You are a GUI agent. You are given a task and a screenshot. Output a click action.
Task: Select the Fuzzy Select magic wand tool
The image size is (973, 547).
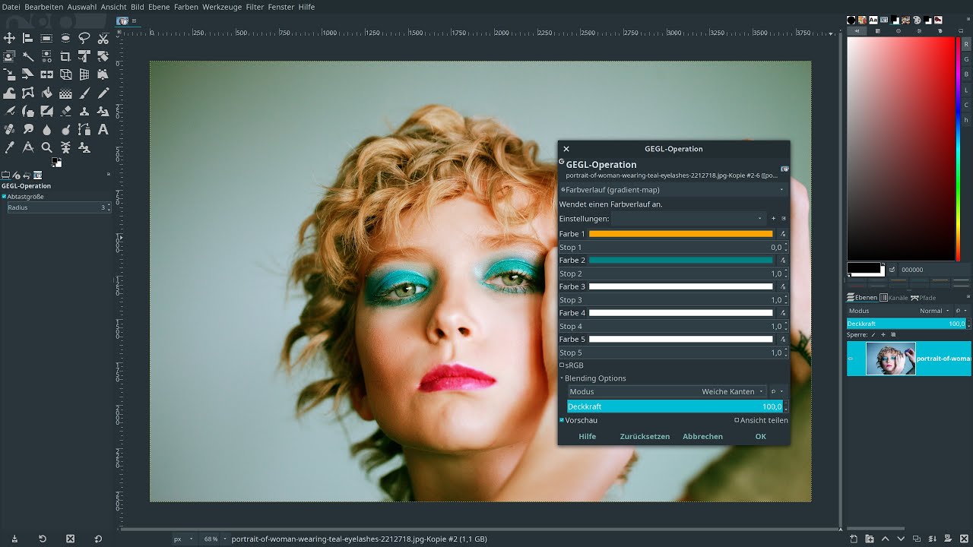28,56
